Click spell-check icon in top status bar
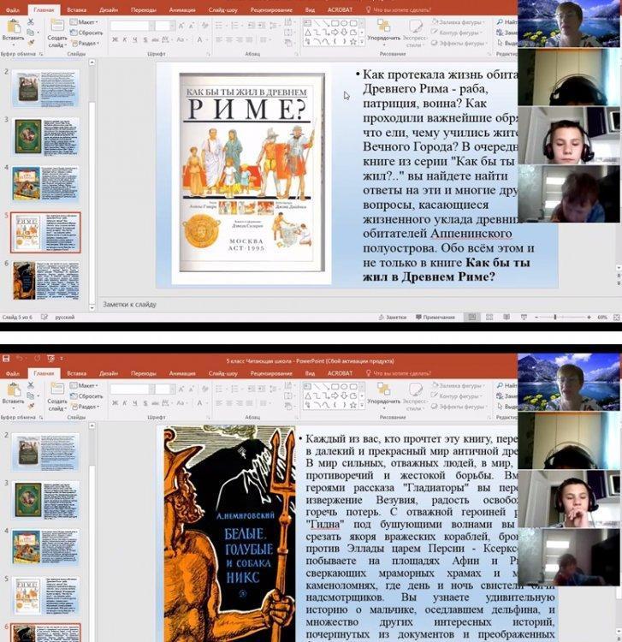Viewport: 622px width, 642px height. (44, 317)
